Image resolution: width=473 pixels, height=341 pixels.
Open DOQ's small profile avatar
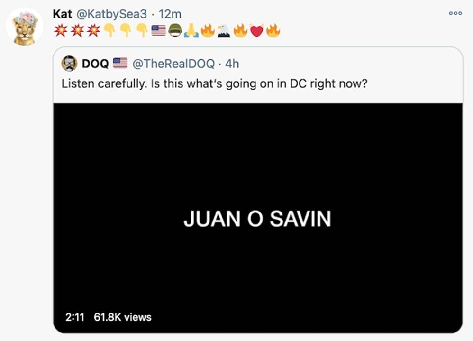pos(70,63)
